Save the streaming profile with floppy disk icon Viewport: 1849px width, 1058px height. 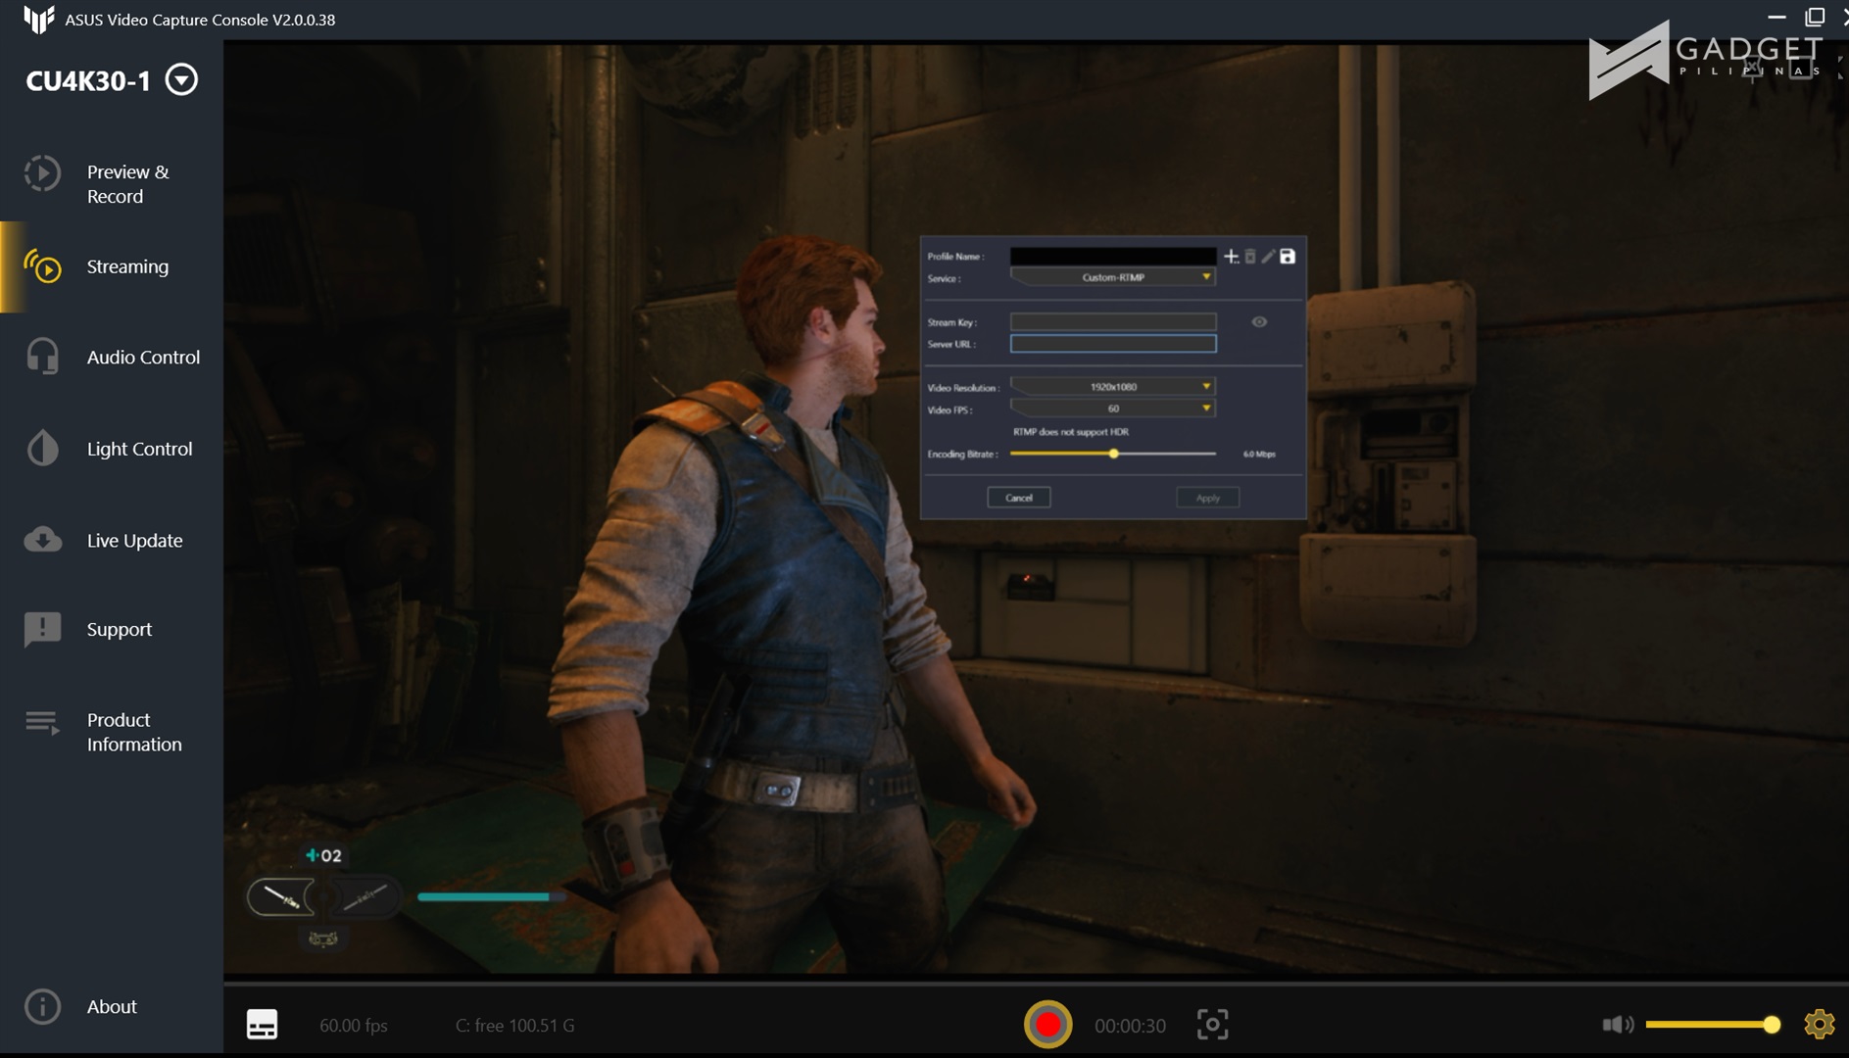coord(1288,257)
